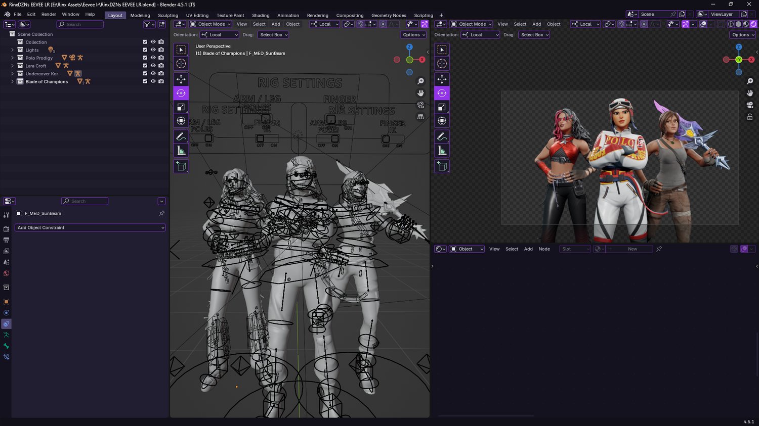
Task: Activate the Scale tool in left viewport
Action: [181, 107]
